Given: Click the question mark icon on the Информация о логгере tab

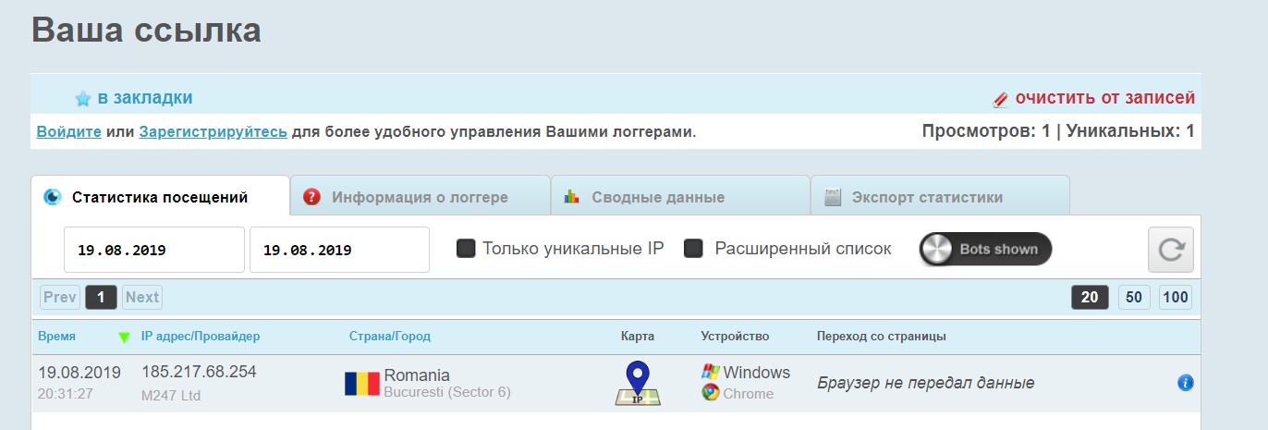Looking at the screenshot, I should point(312,196).
